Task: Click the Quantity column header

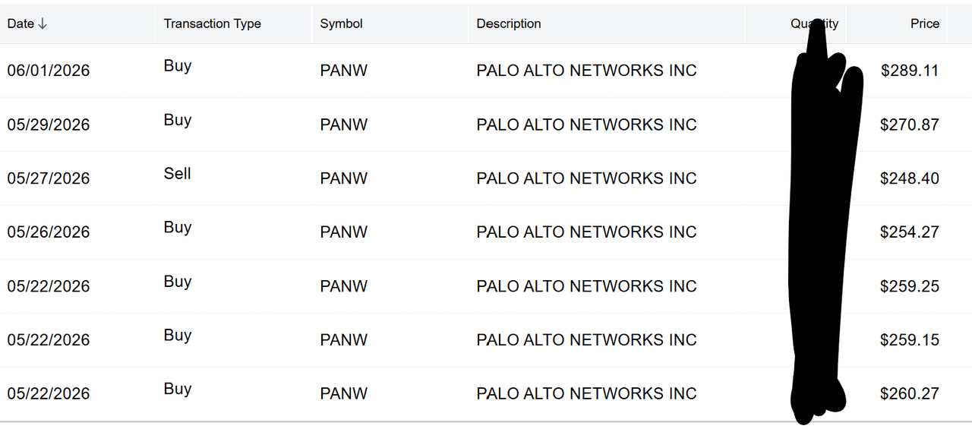Action: (814, 24)
